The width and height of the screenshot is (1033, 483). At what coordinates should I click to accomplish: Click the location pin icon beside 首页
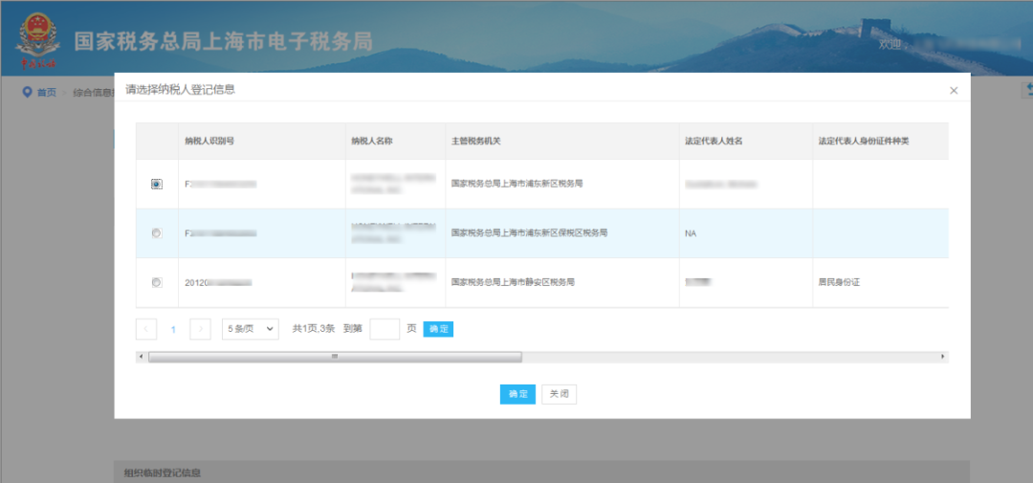tap(27, 92)
